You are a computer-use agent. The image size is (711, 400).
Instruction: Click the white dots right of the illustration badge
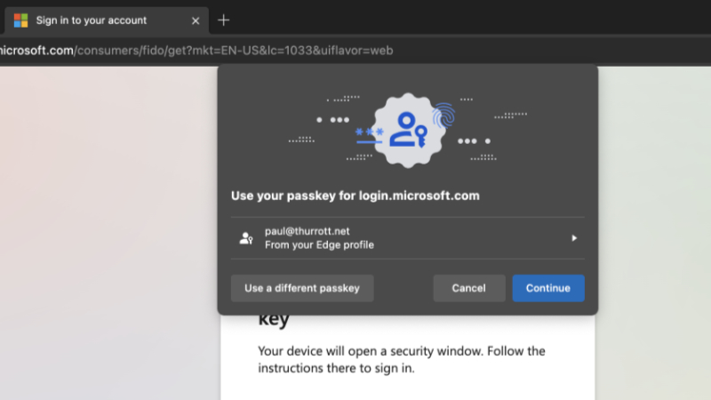coord(474,141)
